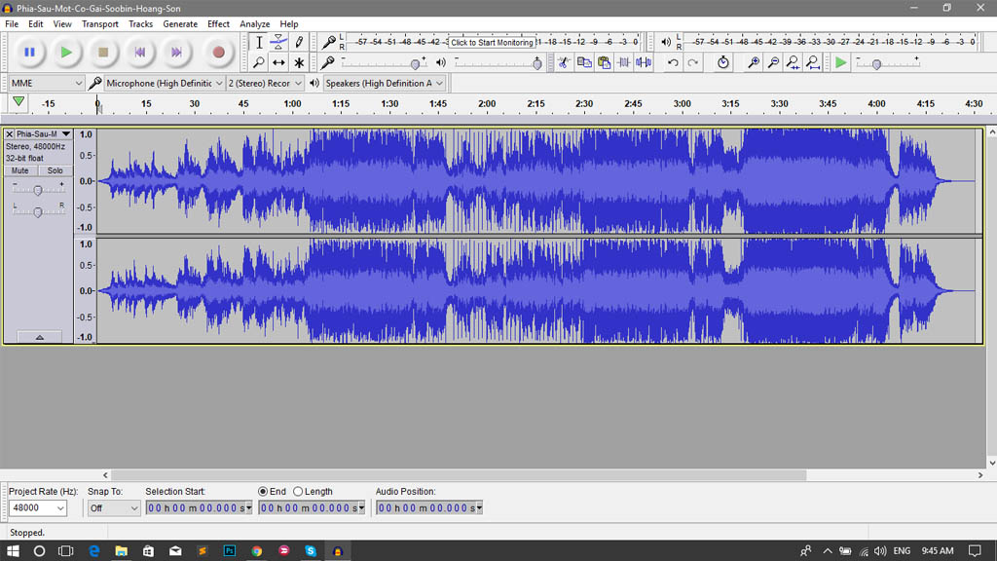Click the Cut scissors icon
The width and height of the screenshot is (997, 561).
coord(563,62)
